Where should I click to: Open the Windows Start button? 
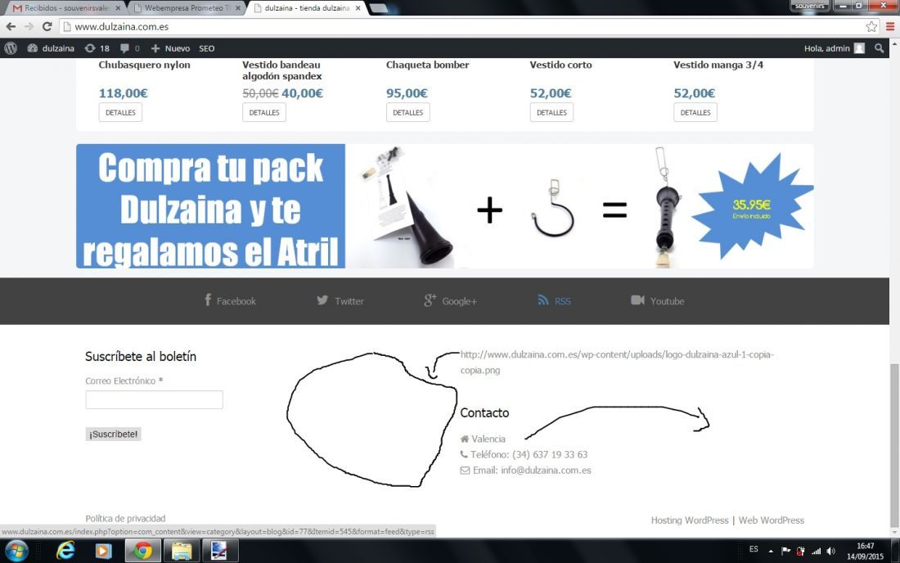point(16,551)
